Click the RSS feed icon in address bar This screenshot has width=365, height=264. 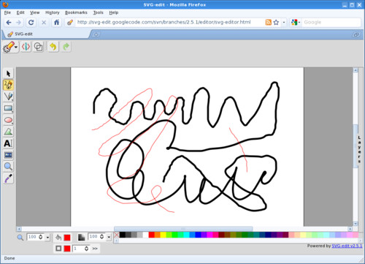pyautogui.click(x=269, y=22)
